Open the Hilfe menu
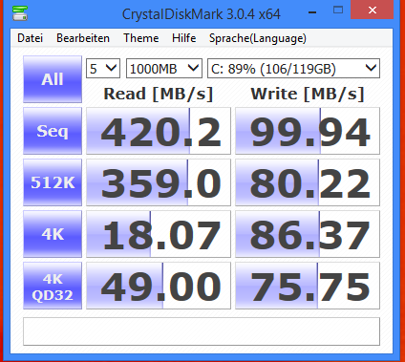Screen dimensions: 405x362 click(x=184, y=38)
